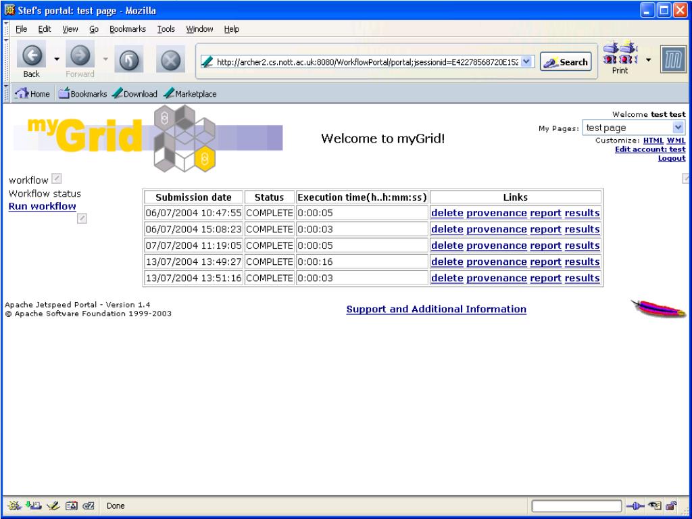View provenance for 13/07/2004 13:51:16 run
Viewport: 692px width, 519px height.
click(497, 278)
